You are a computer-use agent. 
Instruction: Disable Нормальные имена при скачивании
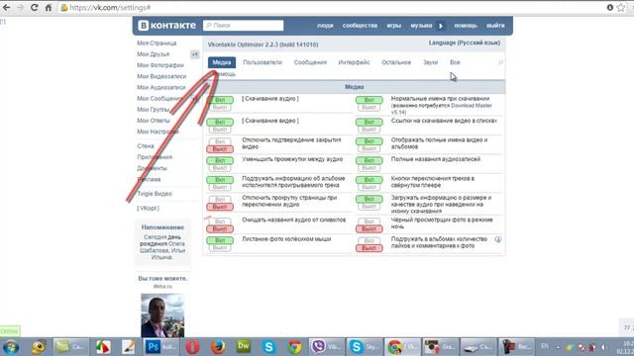click(369, 108)
